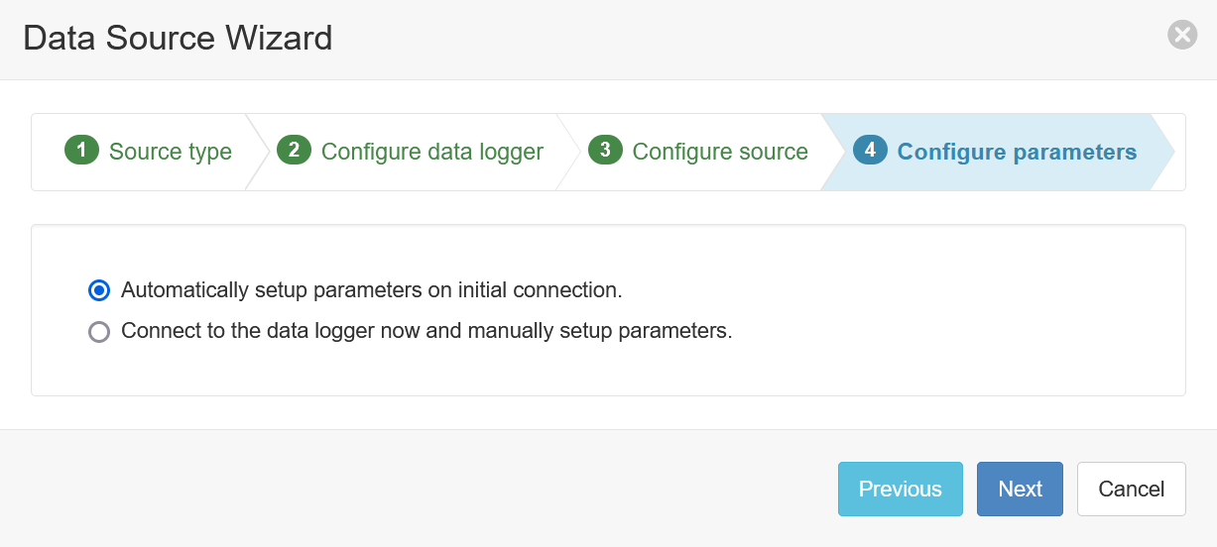The width and height of the screenshot is (1217, 547).
Task: Click the step 1 number badge
Action: click(81, 151)
